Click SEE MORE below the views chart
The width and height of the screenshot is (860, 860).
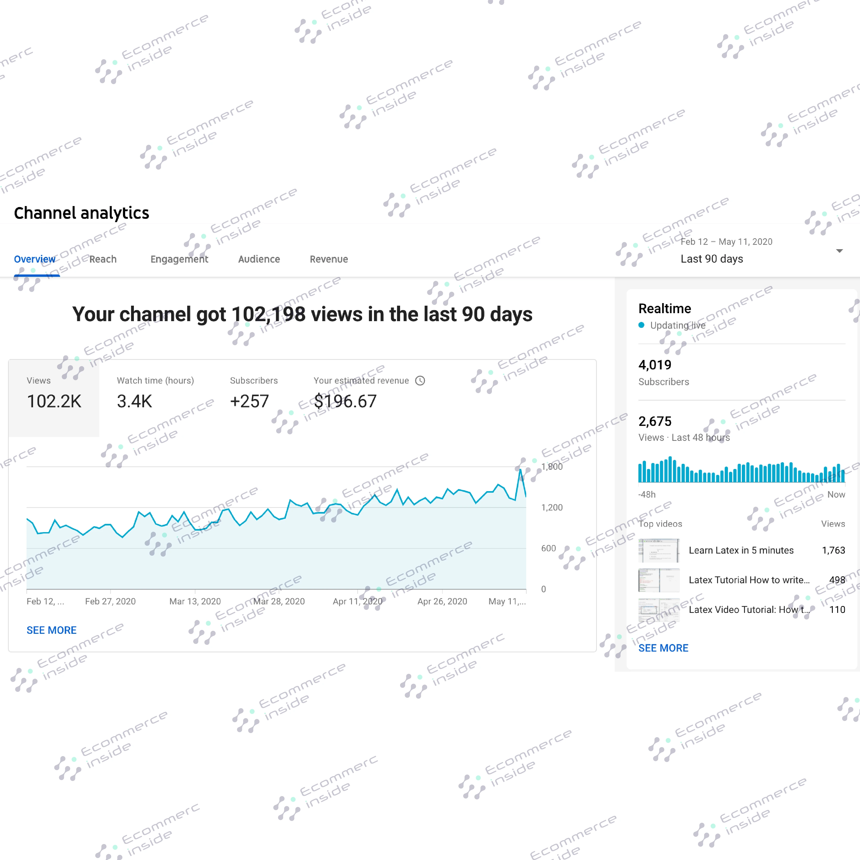52,630
